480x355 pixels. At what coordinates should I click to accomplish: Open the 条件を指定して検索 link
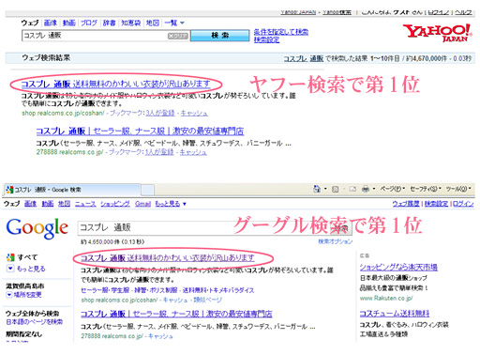(281, 32)
